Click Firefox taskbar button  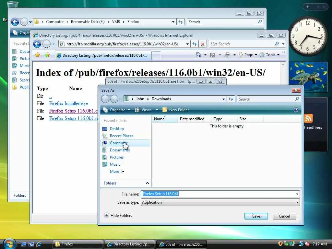click(77, 244)
